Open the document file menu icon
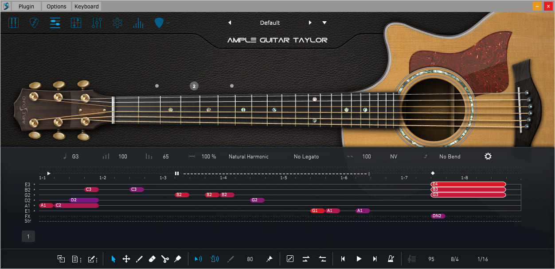Viewport: 555px width, 269px height. click(x=76, y=259)
